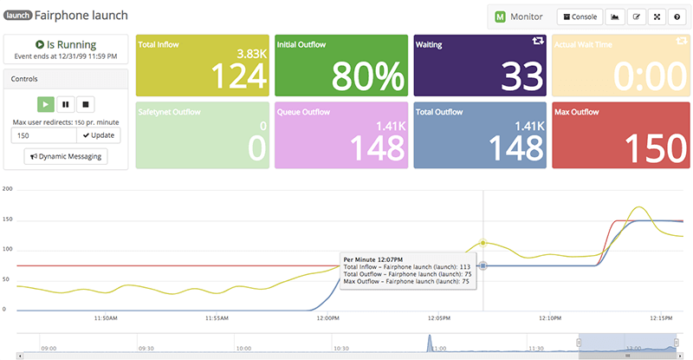Screen dimensions: 693x360
Task: Click the Is Running status icon
Action: [40, 44]
